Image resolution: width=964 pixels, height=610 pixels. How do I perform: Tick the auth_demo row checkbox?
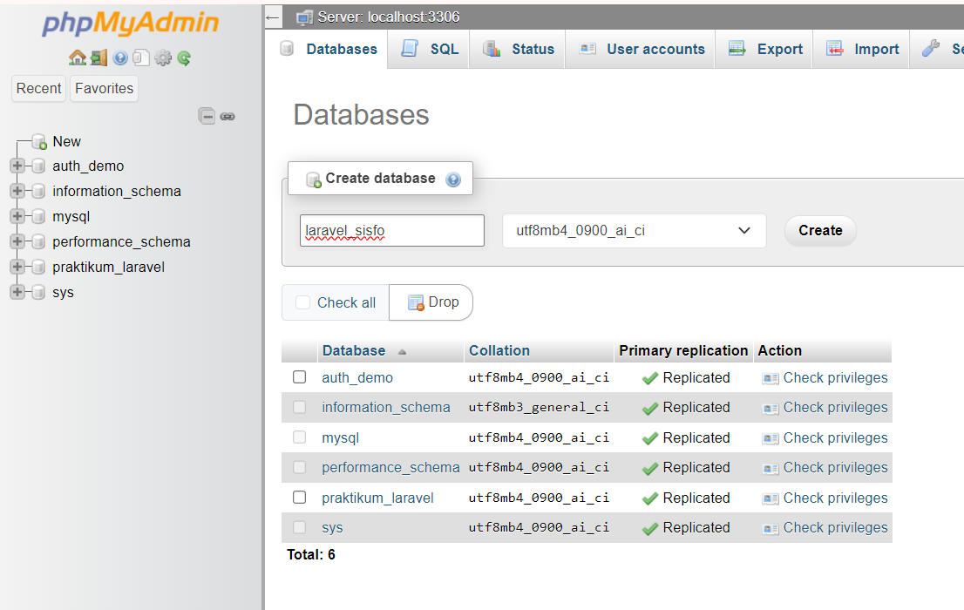tap(300, 377)
